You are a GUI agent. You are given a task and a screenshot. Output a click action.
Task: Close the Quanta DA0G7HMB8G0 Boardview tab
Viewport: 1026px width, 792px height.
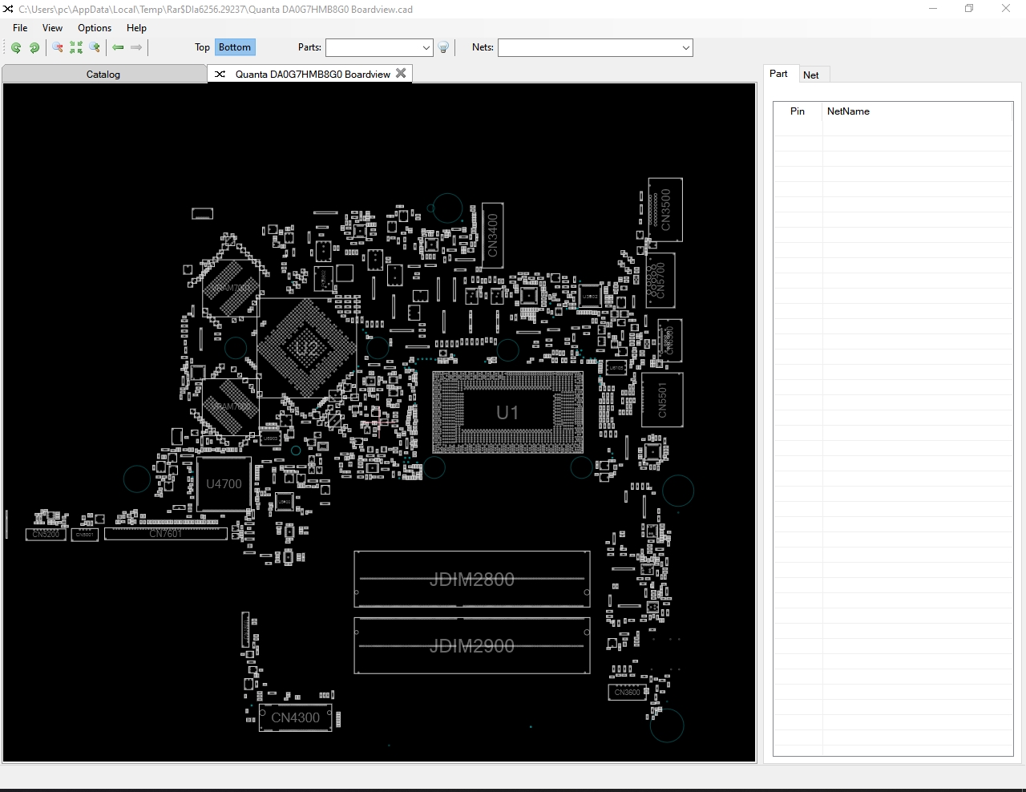click(x=401, y=74)
